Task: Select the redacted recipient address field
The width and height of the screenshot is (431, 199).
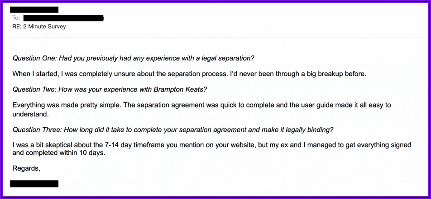Action: 63,18
